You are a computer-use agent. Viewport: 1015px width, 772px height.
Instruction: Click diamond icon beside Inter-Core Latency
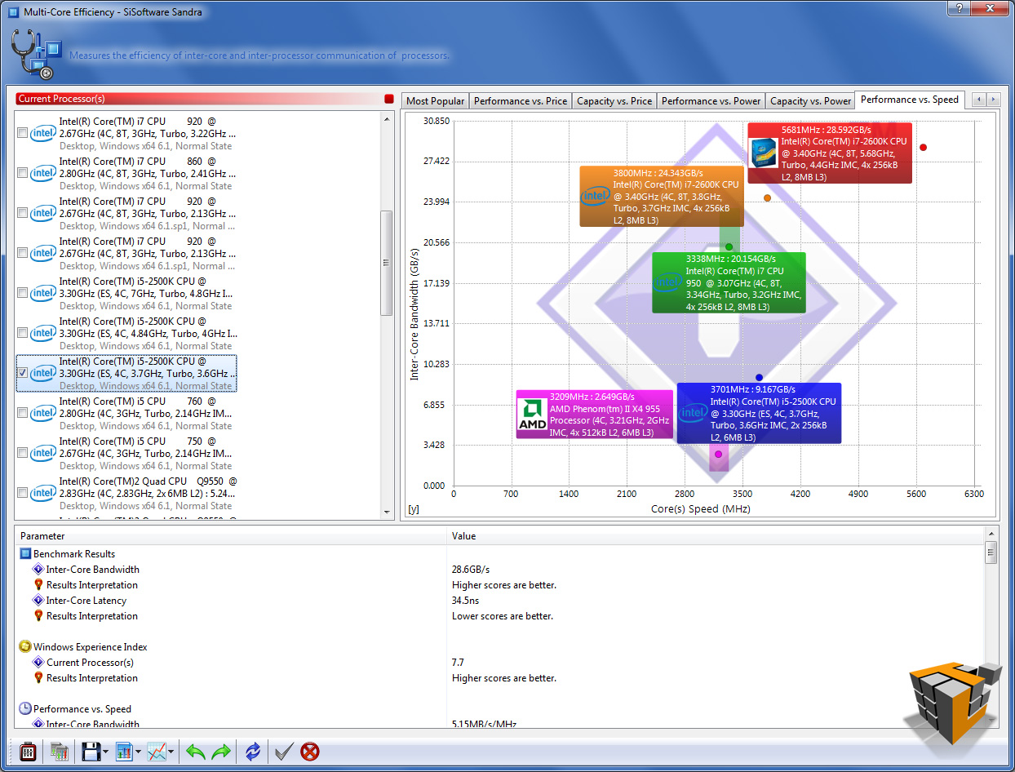(x=38, y=601)
